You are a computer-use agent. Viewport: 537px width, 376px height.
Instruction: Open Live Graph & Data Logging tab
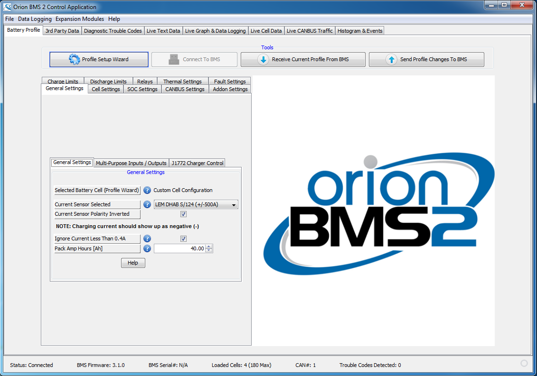pyautogui.click(x=216, y=31)
